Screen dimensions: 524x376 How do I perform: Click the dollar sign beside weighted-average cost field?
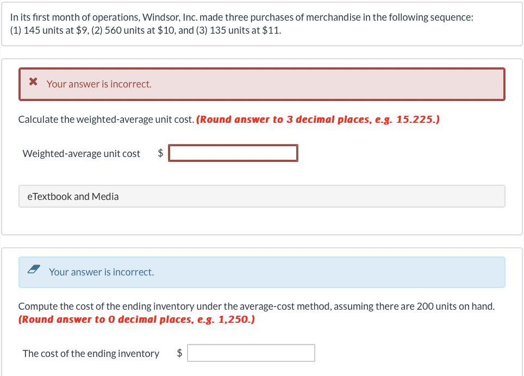pos(160,153)
